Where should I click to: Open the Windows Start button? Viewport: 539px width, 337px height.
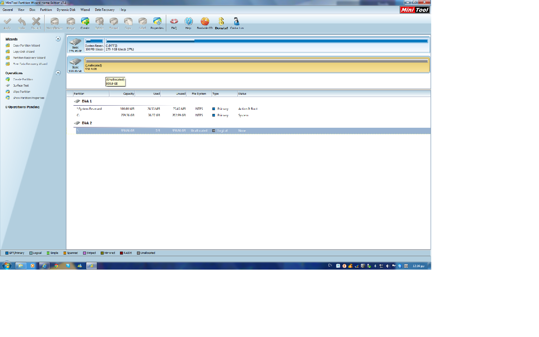(x=7, y=265)
